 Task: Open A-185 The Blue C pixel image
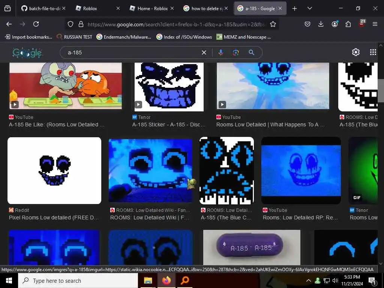(x=227, y=171)
